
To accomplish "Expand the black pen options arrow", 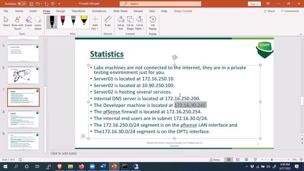I will click(56, 28).
